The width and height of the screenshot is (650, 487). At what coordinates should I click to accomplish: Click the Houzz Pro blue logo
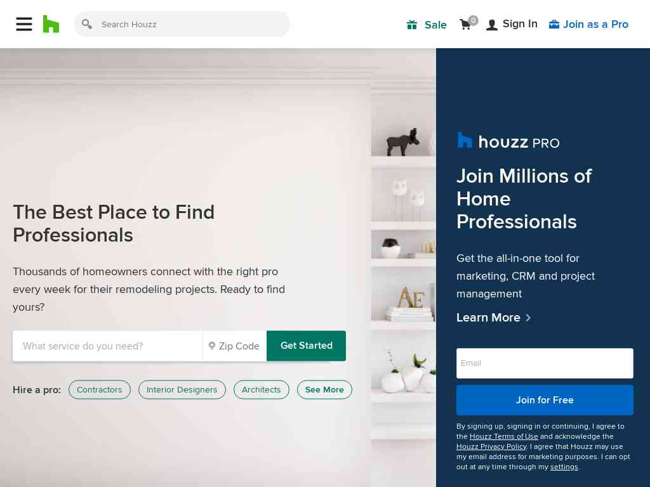tap(464, 140)
